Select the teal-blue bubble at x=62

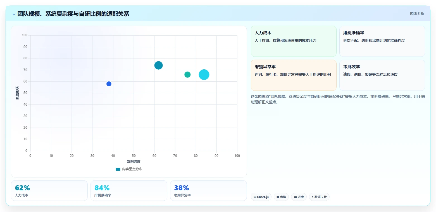tap(158, 65)
